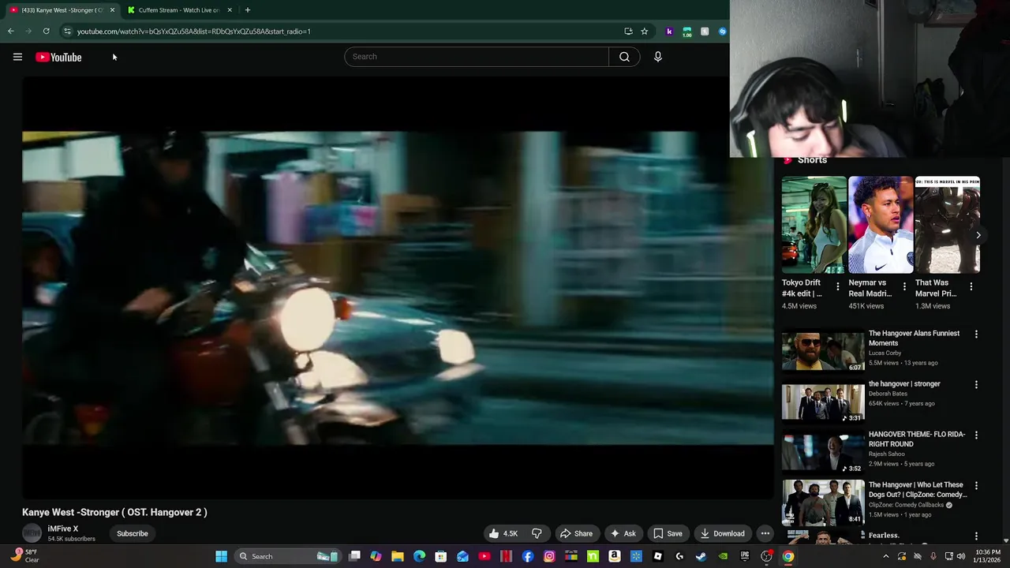Open options for Tokyo Drift short
The height and width of the screenshot is (568, 1010).
838,287
